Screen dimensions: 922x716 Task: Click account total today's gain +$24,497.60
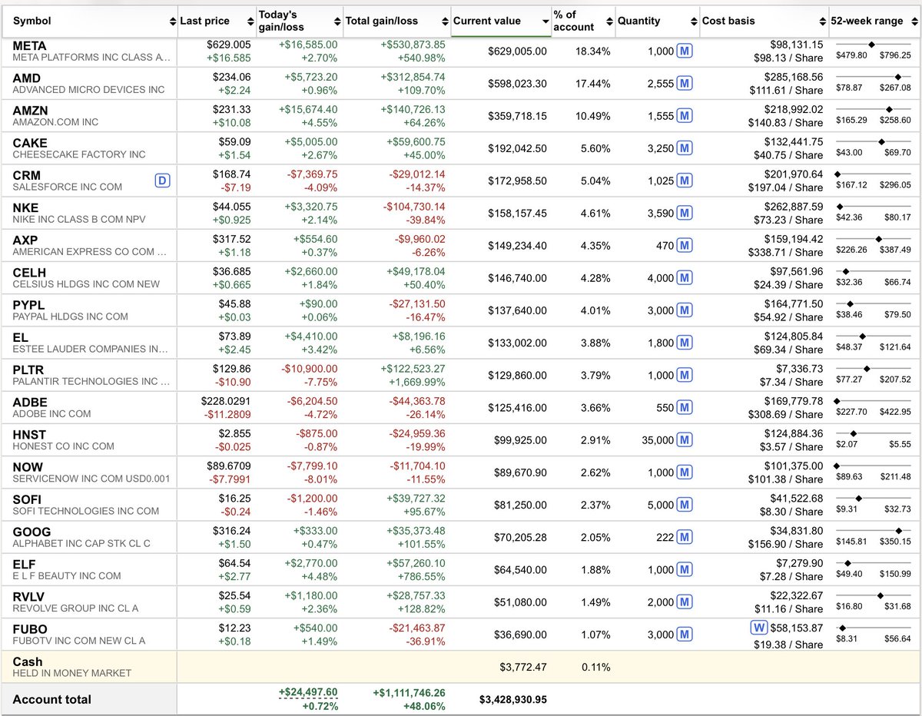point(308,692)
